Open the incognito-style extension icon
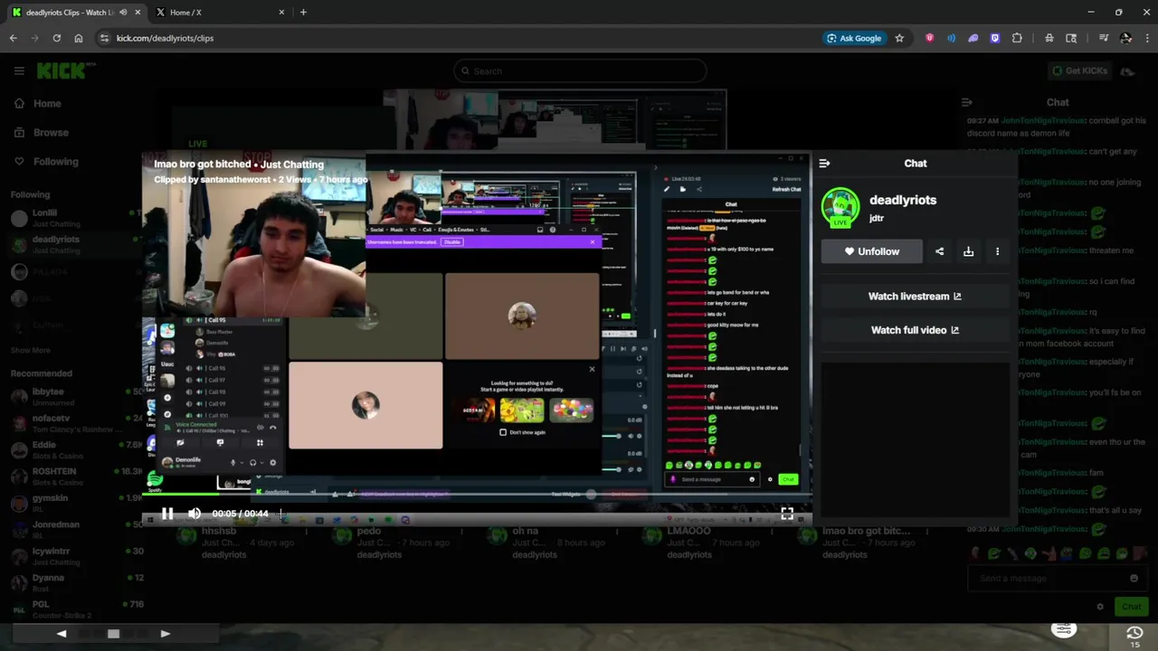Viewport: 1158px width, 651px height. pyautogui.click(x=1049, y=38)
